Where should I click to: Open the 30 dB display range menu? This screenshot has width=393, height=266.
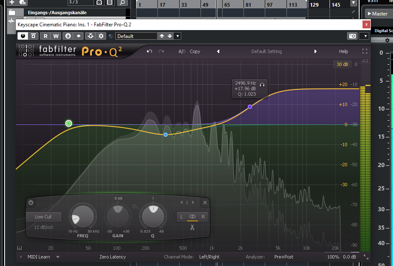[342, 64]
